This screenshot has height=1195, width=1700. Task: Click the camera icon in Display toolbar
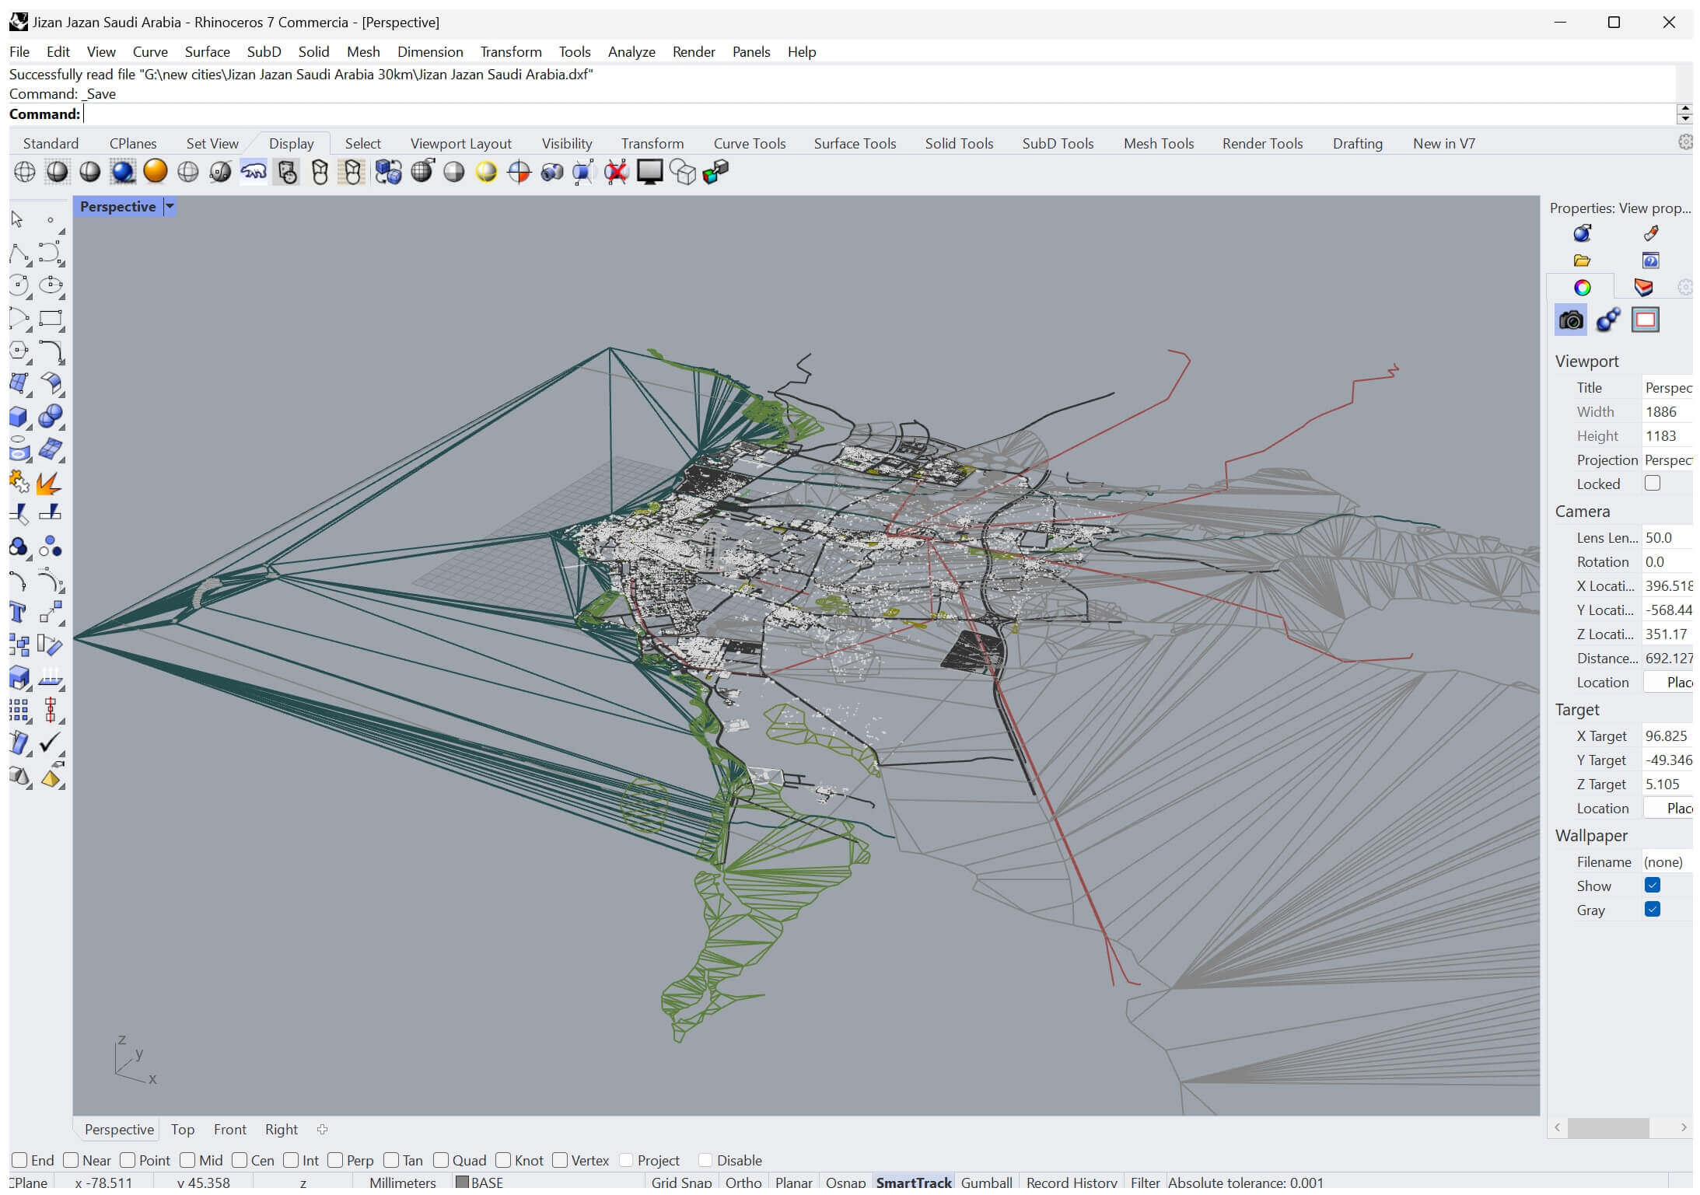(x=551, y=172)
